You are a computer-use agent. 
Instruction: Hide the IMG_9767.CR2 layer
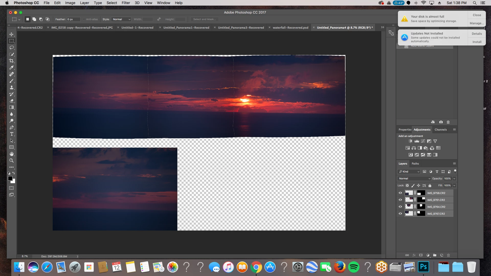[400, 214]
